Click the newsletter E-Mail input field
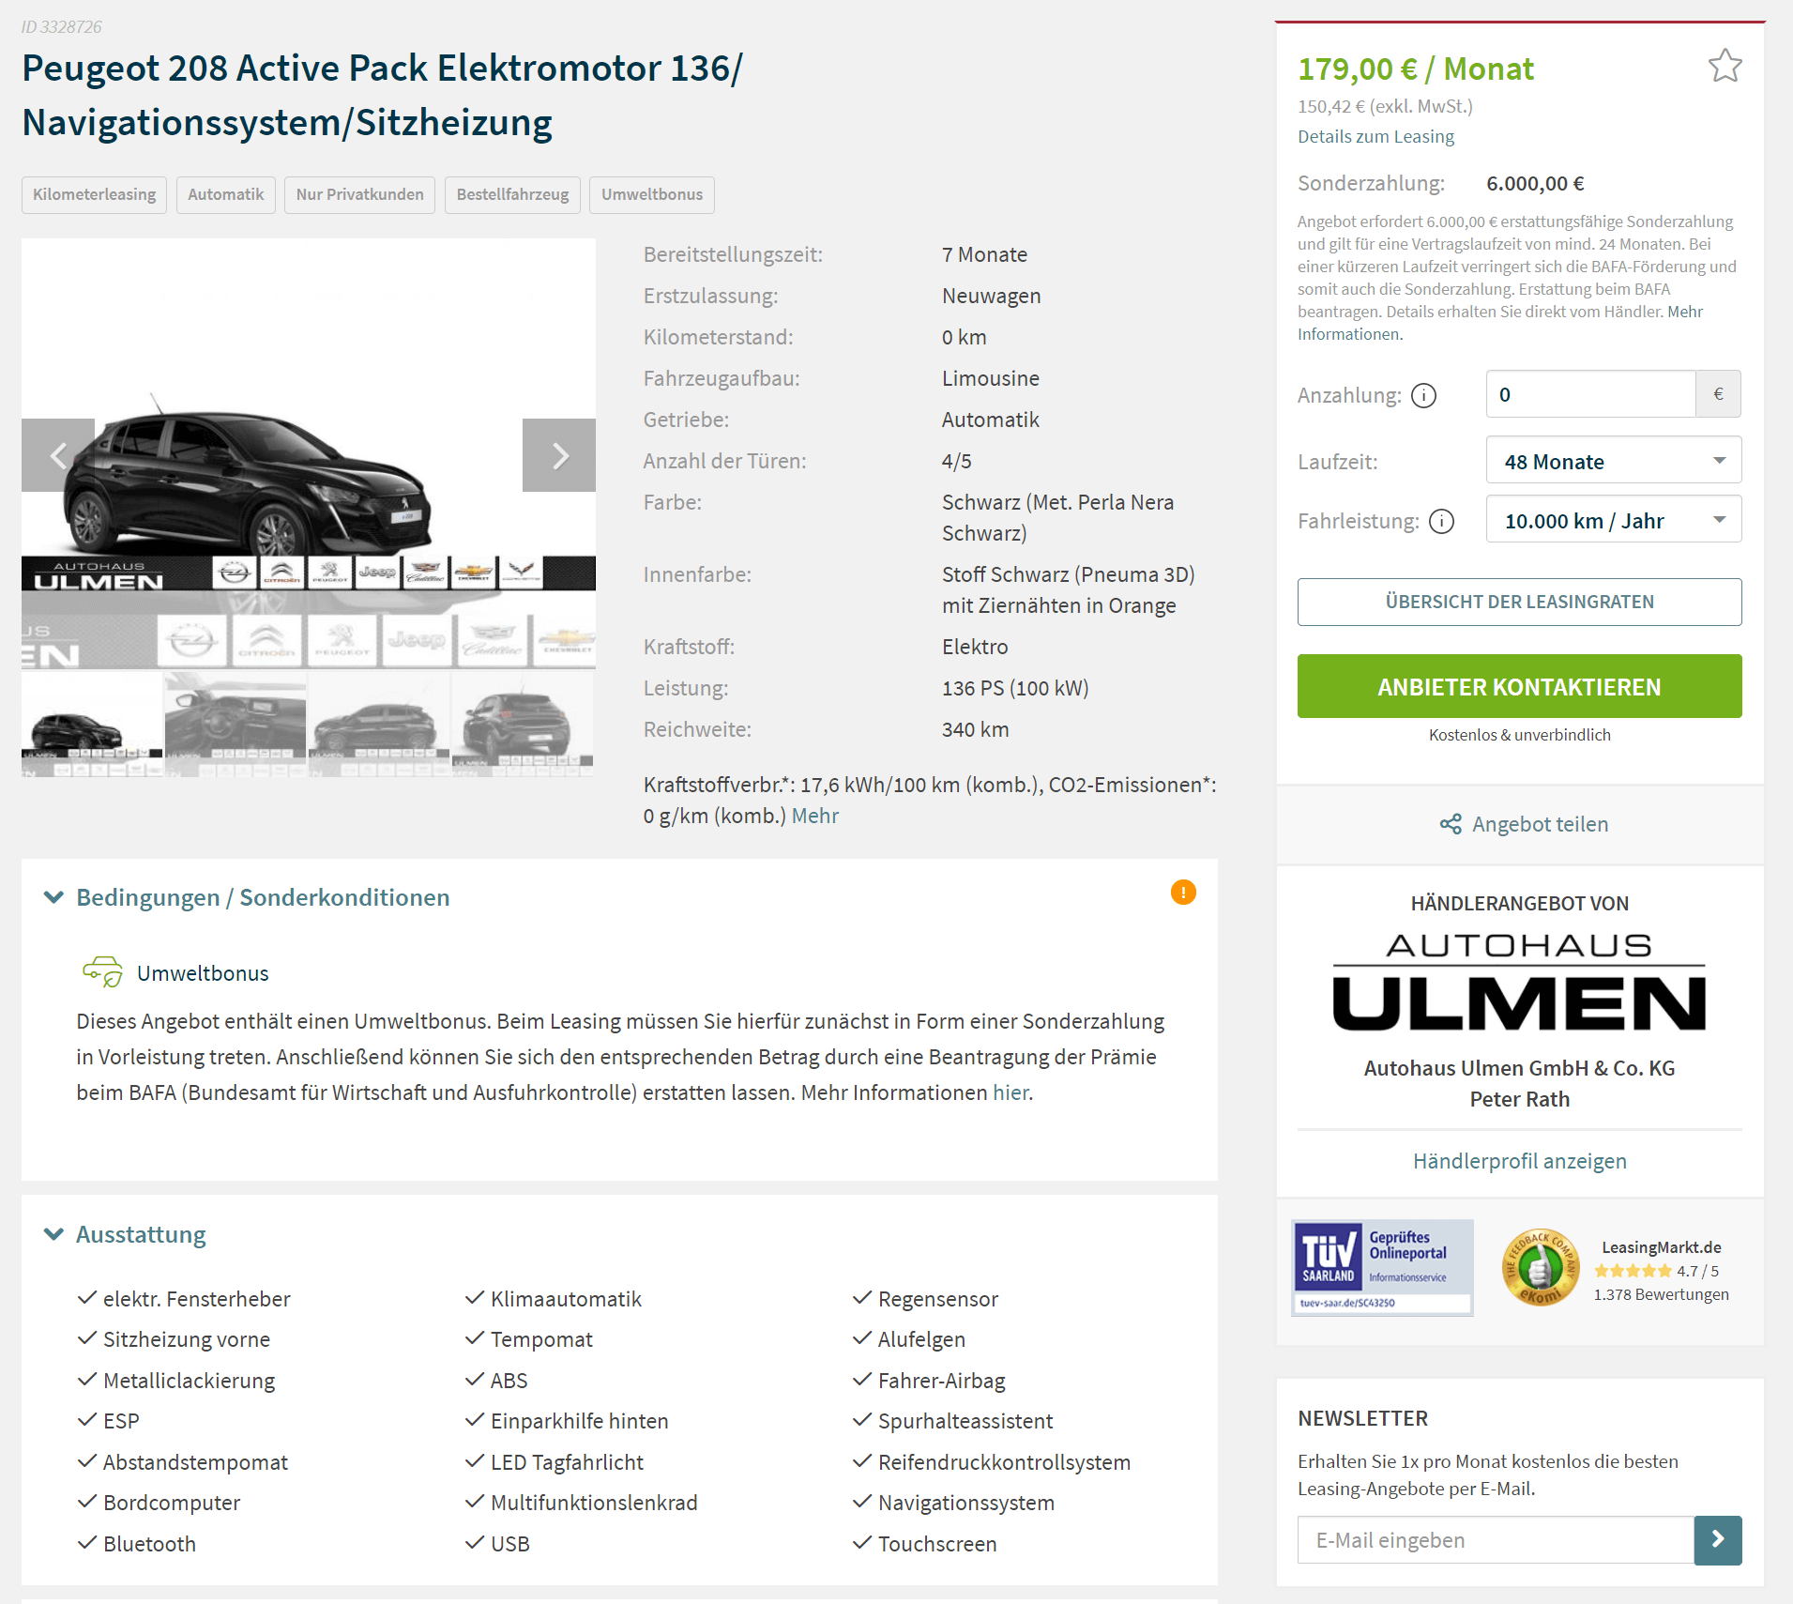 point(1496,1540)
